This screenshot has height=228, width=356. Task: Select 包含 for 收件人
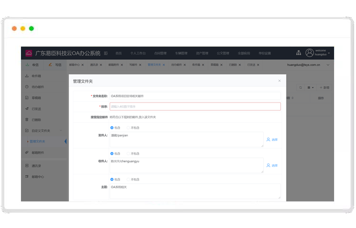[115, 153]
